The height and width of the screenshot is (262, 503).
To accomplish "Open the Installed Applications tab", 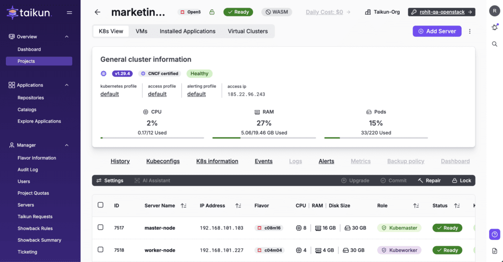I will coord(187,31).
